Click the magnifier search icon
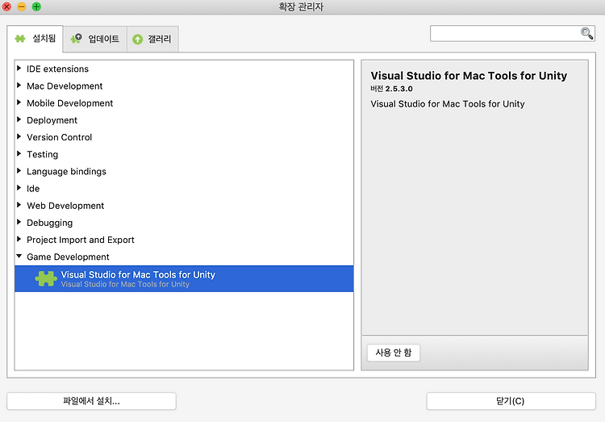The image size is (605, 422). [x=587, y=34]
